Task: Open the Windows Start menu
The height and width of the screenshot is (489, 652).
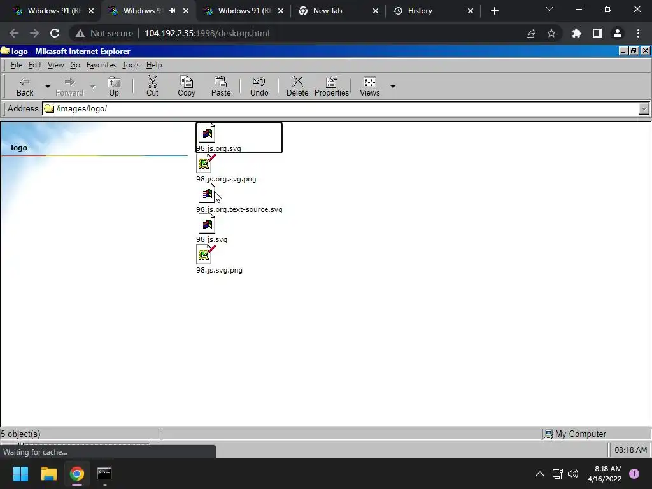Action: (x=20, y=474)
